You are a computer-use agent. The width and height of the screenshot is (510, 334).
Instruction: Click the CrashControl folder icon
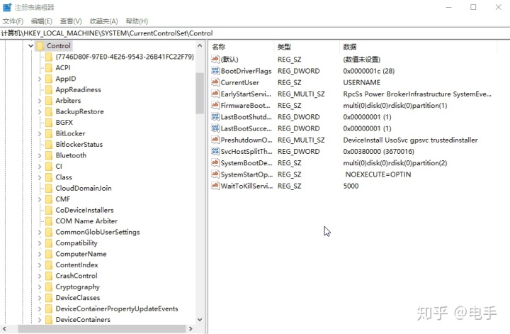(49, 276)
